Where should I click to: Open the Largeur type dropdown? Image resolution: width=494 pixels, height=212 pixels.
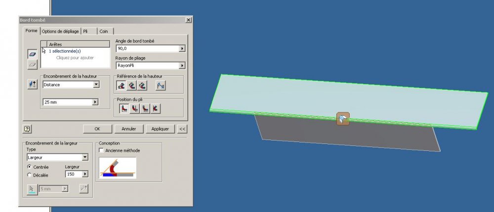tap(85, 157)
